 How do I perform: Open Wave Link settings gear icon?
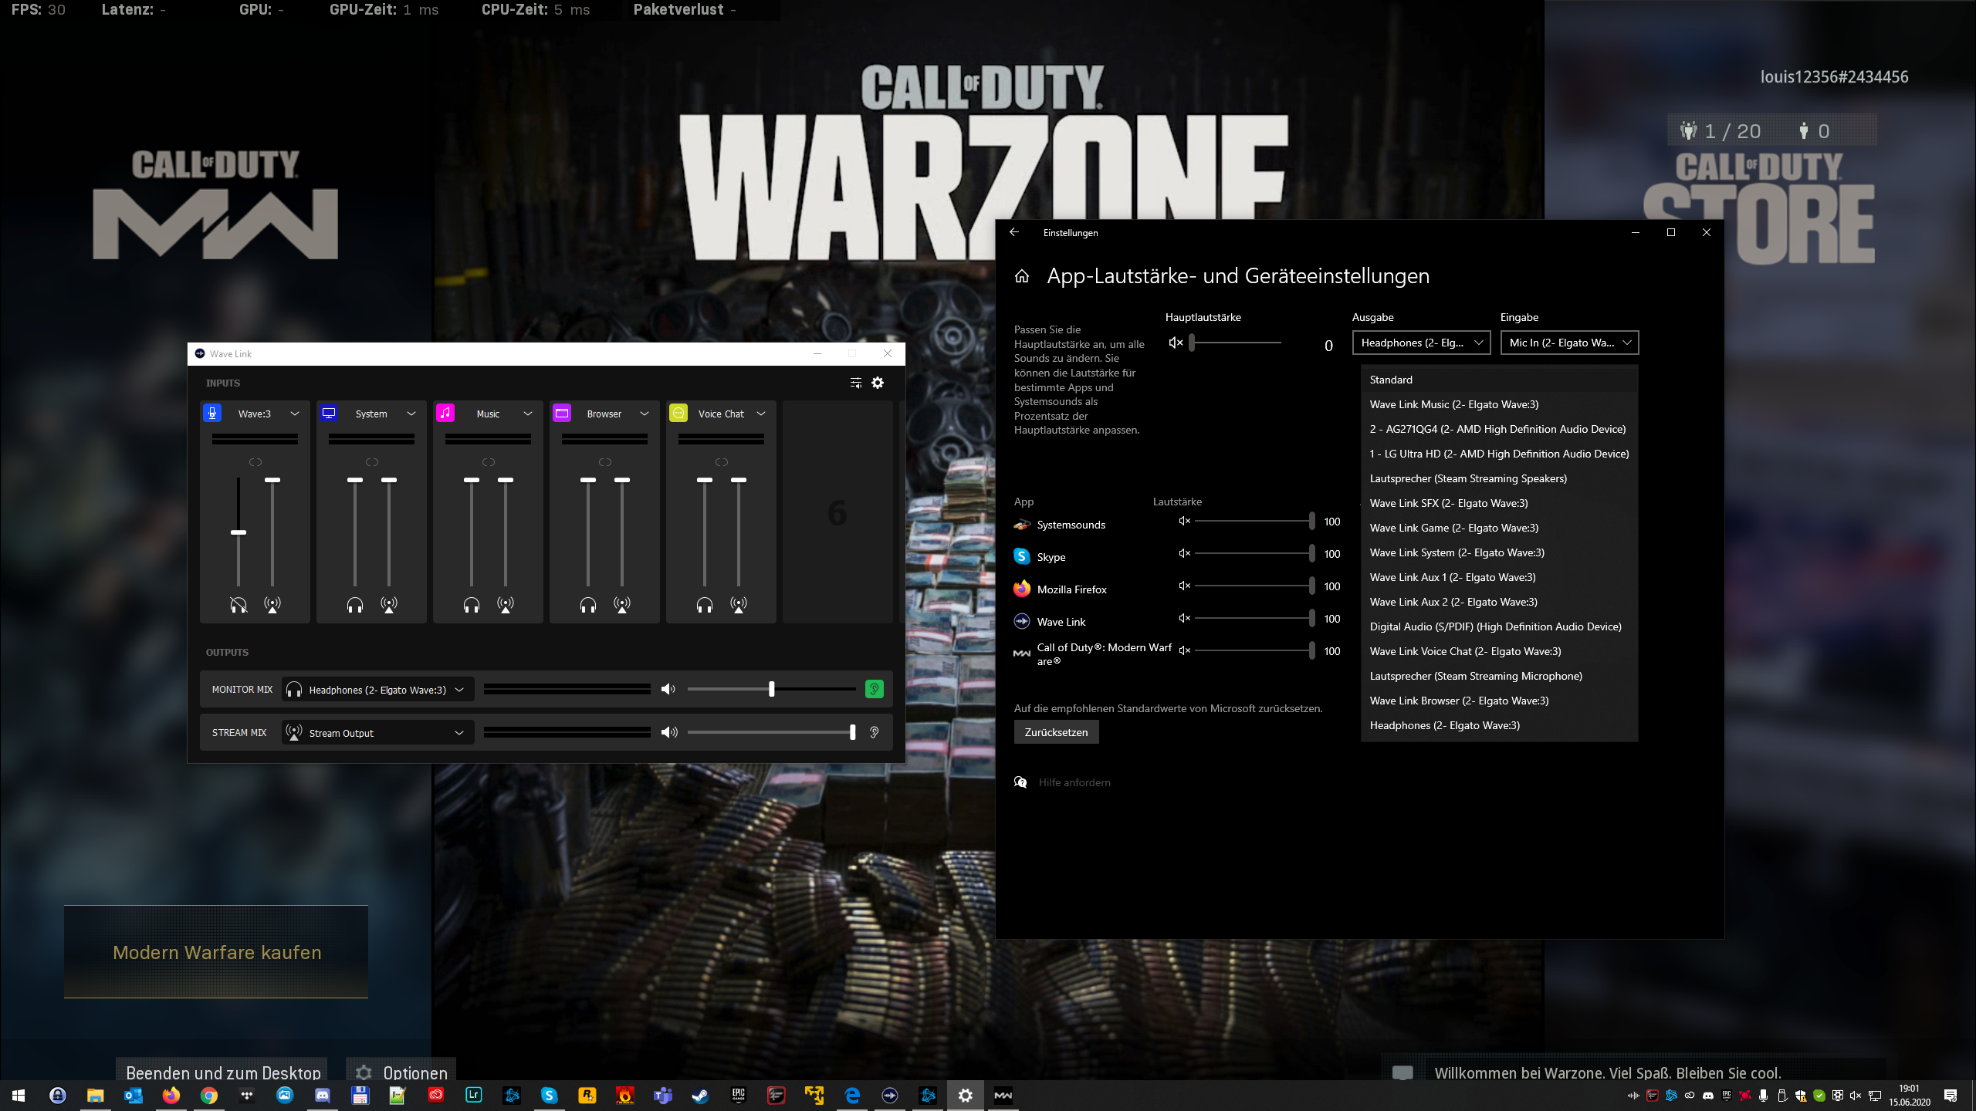click(878, 383)
